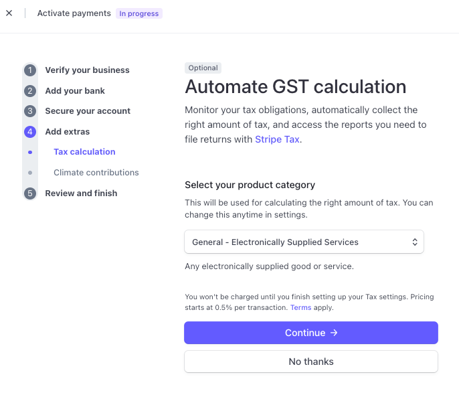Click step 4 circle icon

pyautogui.click(x=30, y=132)
